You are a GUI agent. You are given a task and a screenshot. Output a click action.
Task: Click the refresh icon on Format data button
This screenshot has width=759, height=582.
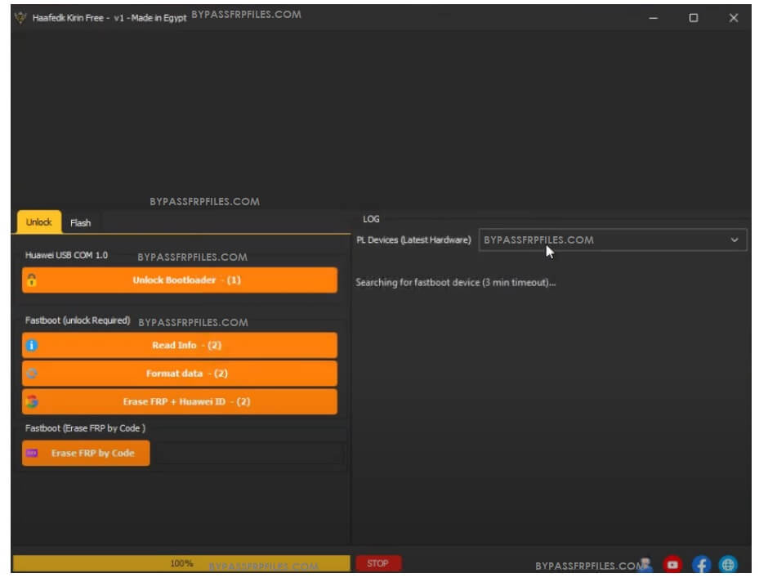point(31,374)
